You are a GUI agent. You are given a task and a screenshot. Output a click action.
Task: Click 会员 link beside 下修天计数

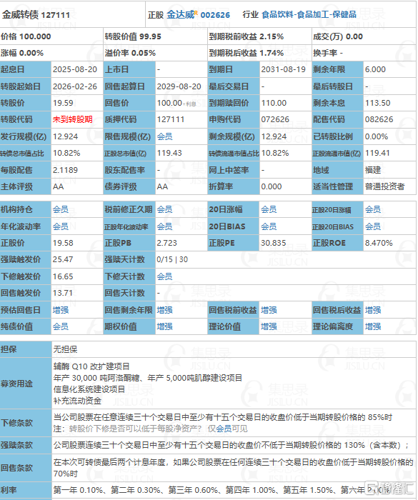click(164, 276)
